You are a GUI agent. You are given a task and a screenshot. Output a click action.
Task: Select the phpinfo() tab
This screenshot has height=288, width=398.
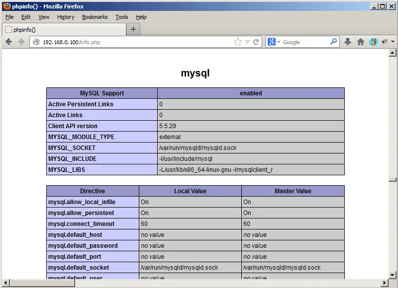(x=64, y=29)
